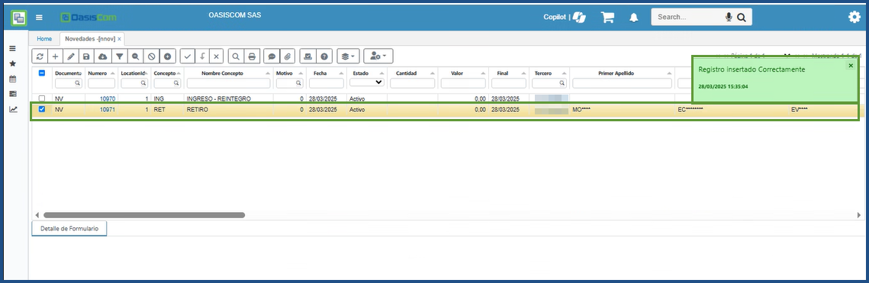
Task: Sort by the Nombre Concepto column arrow
Action: [269, 73]
